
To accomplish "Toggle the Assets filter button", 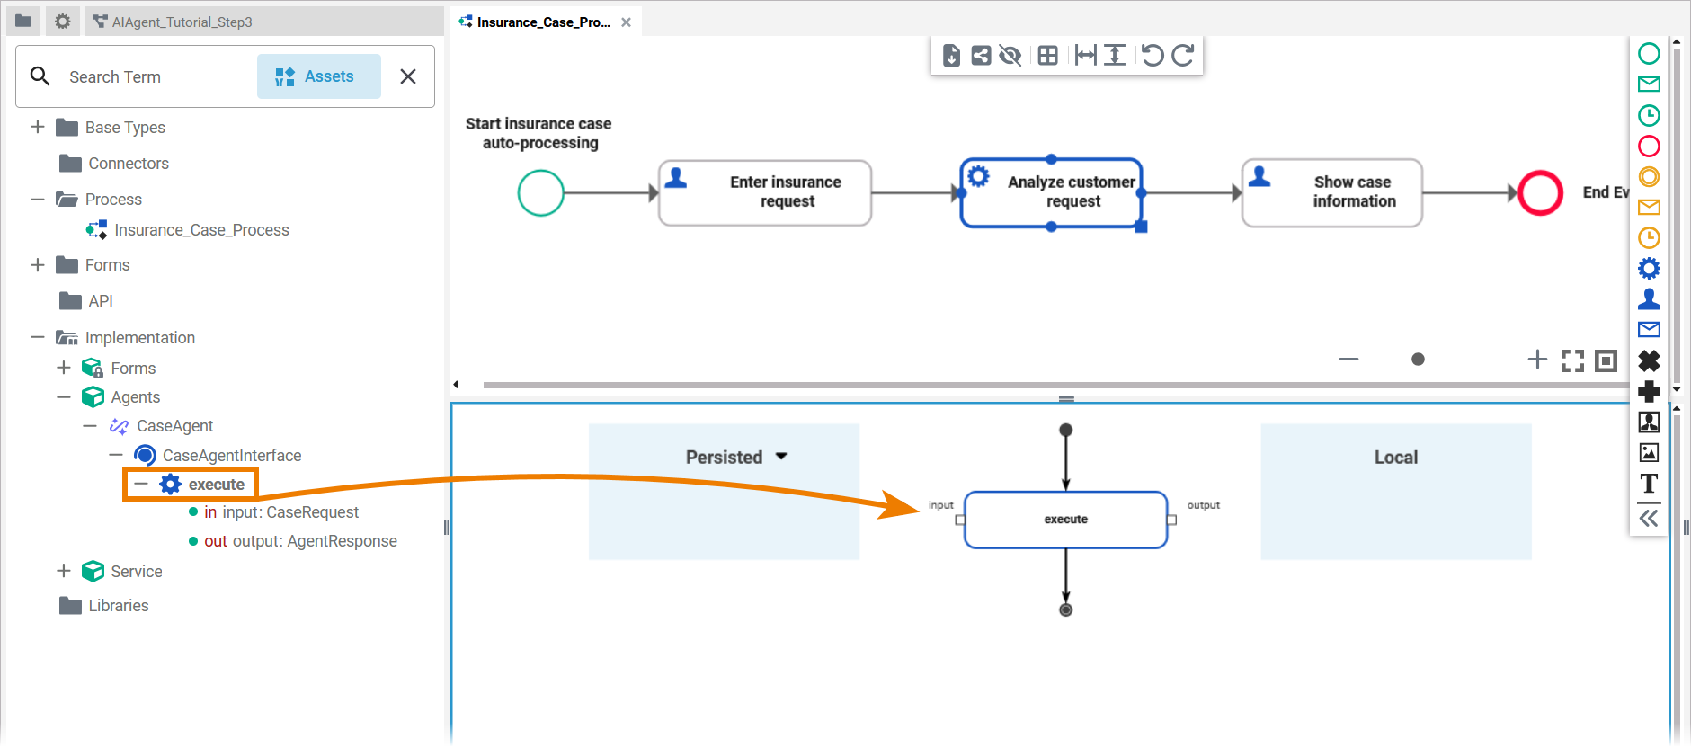I will 319,76.
